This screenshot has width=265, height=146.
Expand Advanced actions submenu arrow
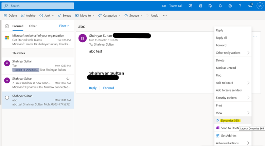pos(248,143)
